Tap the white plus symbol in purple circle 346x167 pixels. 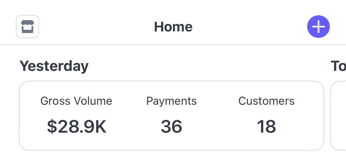(319, 27)
